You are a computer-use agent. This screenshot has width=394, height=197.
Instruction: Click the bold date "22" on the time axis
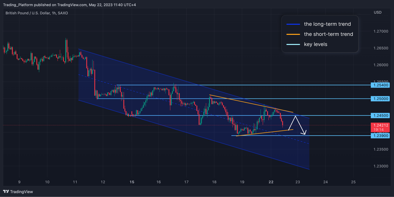pyautogui.click(x=271, y=182)
